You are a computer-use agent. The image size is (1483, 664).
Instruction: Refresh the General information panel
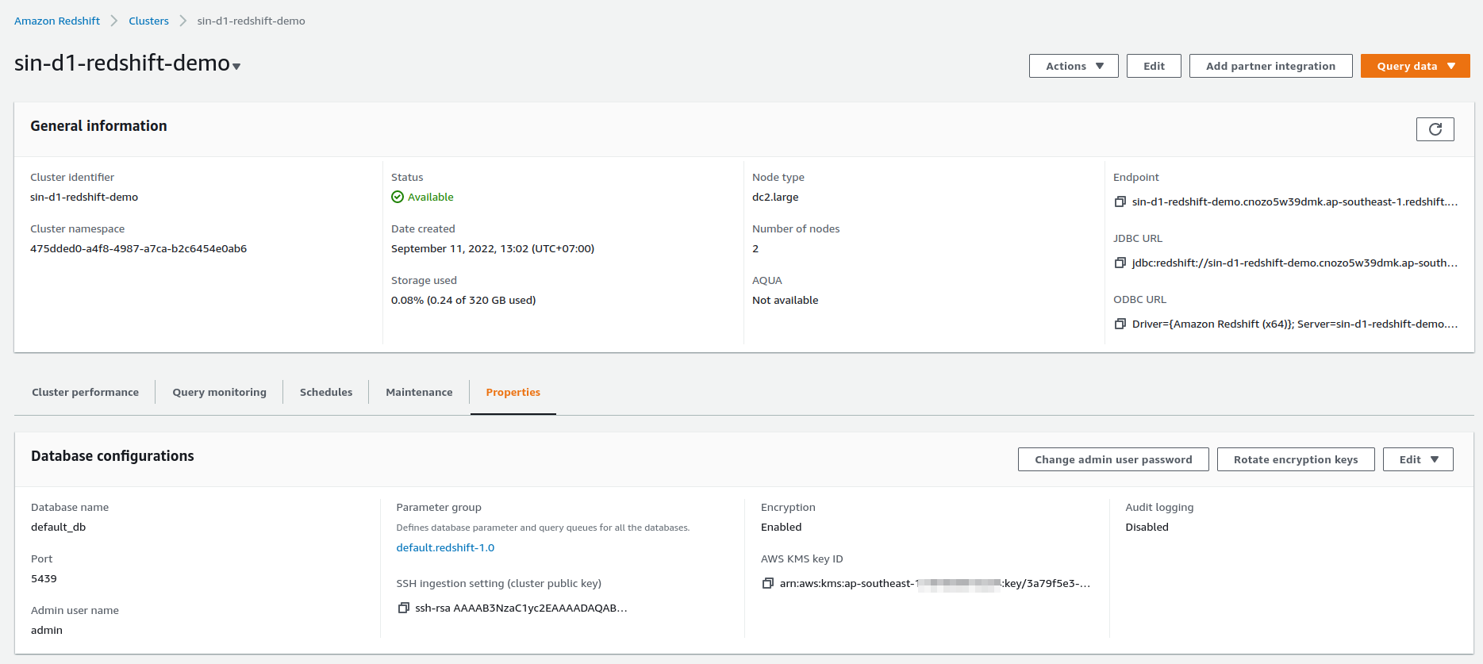coord(1435,129)
